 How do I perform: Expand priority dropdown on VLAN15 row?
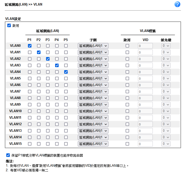(166, 144)
